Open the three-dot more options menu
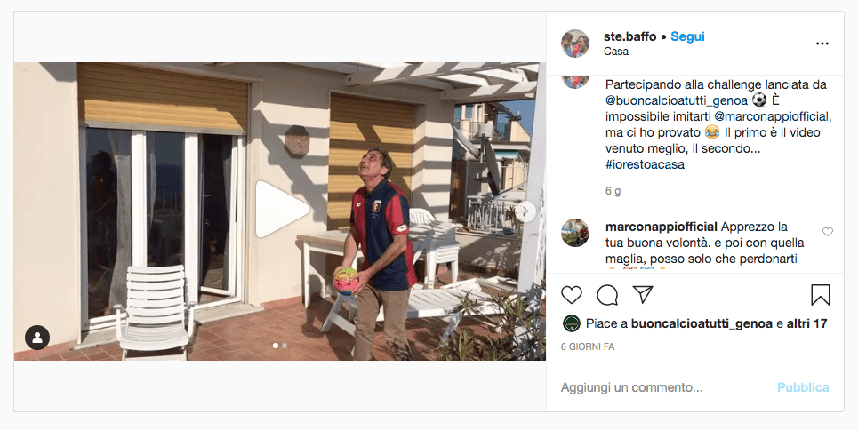Viewport: 858px width, 430px height. [822, 44]
